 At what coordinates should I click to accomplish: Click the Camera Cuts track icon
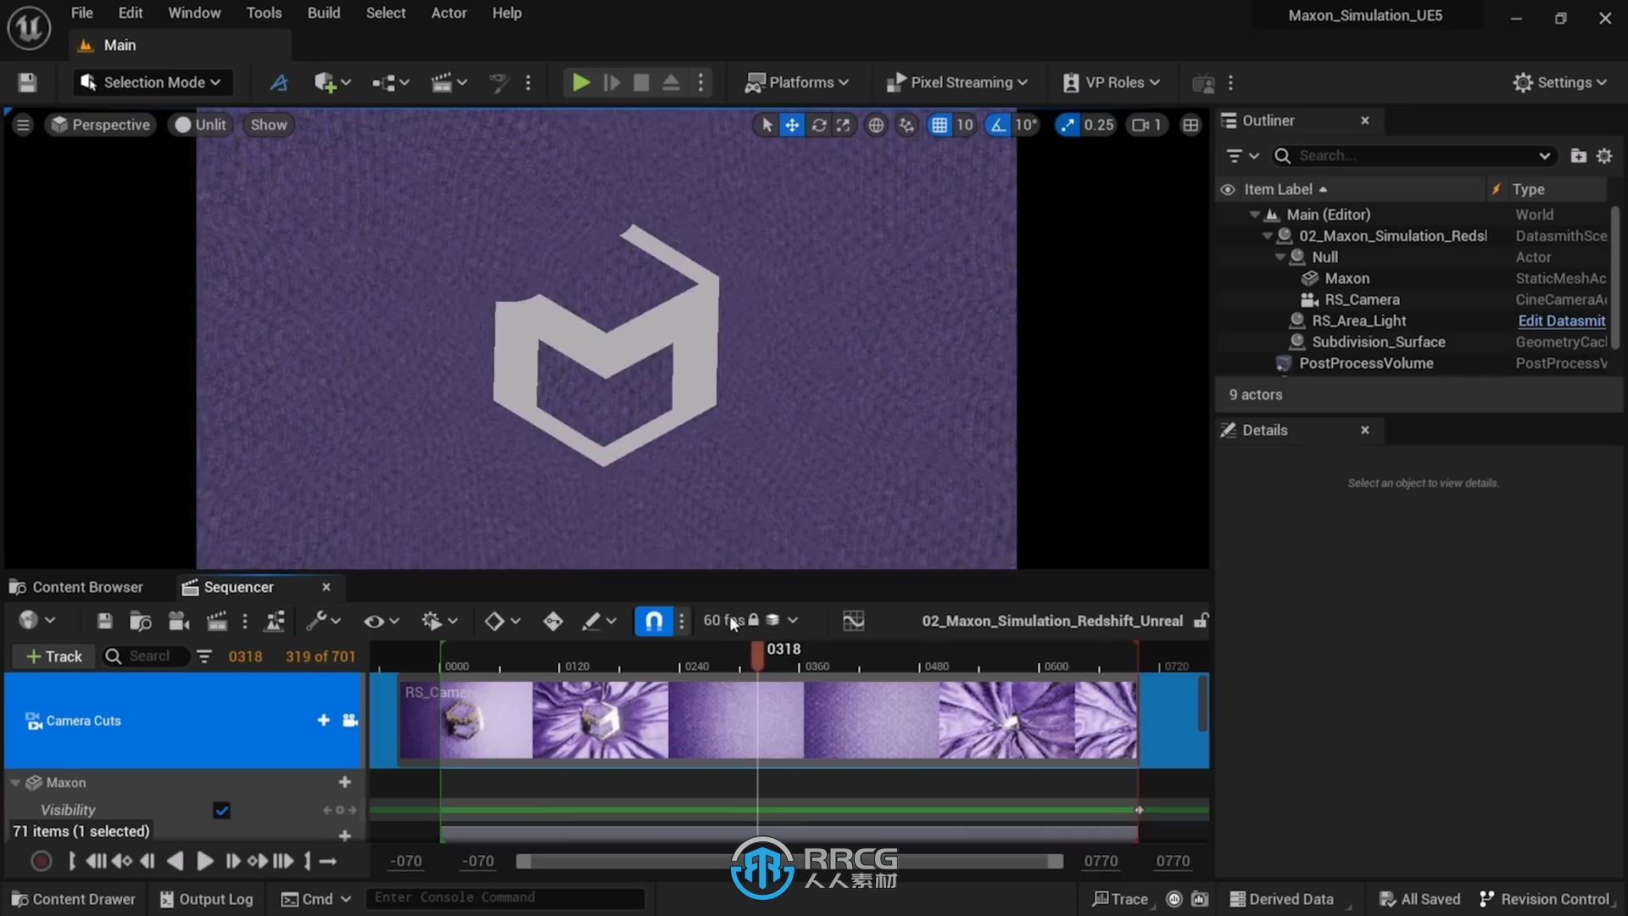click(32, 720)
